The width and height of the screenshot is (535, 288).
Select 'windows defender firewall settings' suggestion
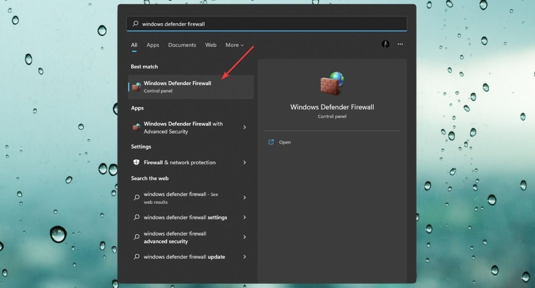click(191, 218)
